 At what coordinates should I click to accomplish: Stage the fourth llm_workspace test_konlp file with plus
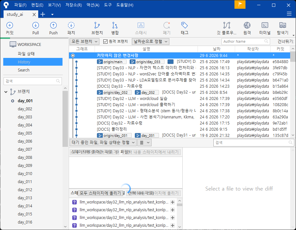(x=173, y=225)
